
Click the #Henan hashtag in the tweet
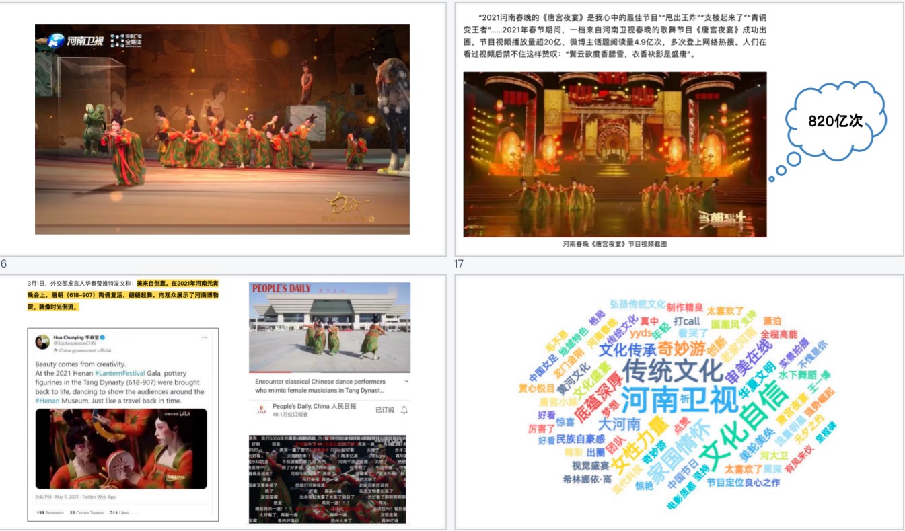48,401
